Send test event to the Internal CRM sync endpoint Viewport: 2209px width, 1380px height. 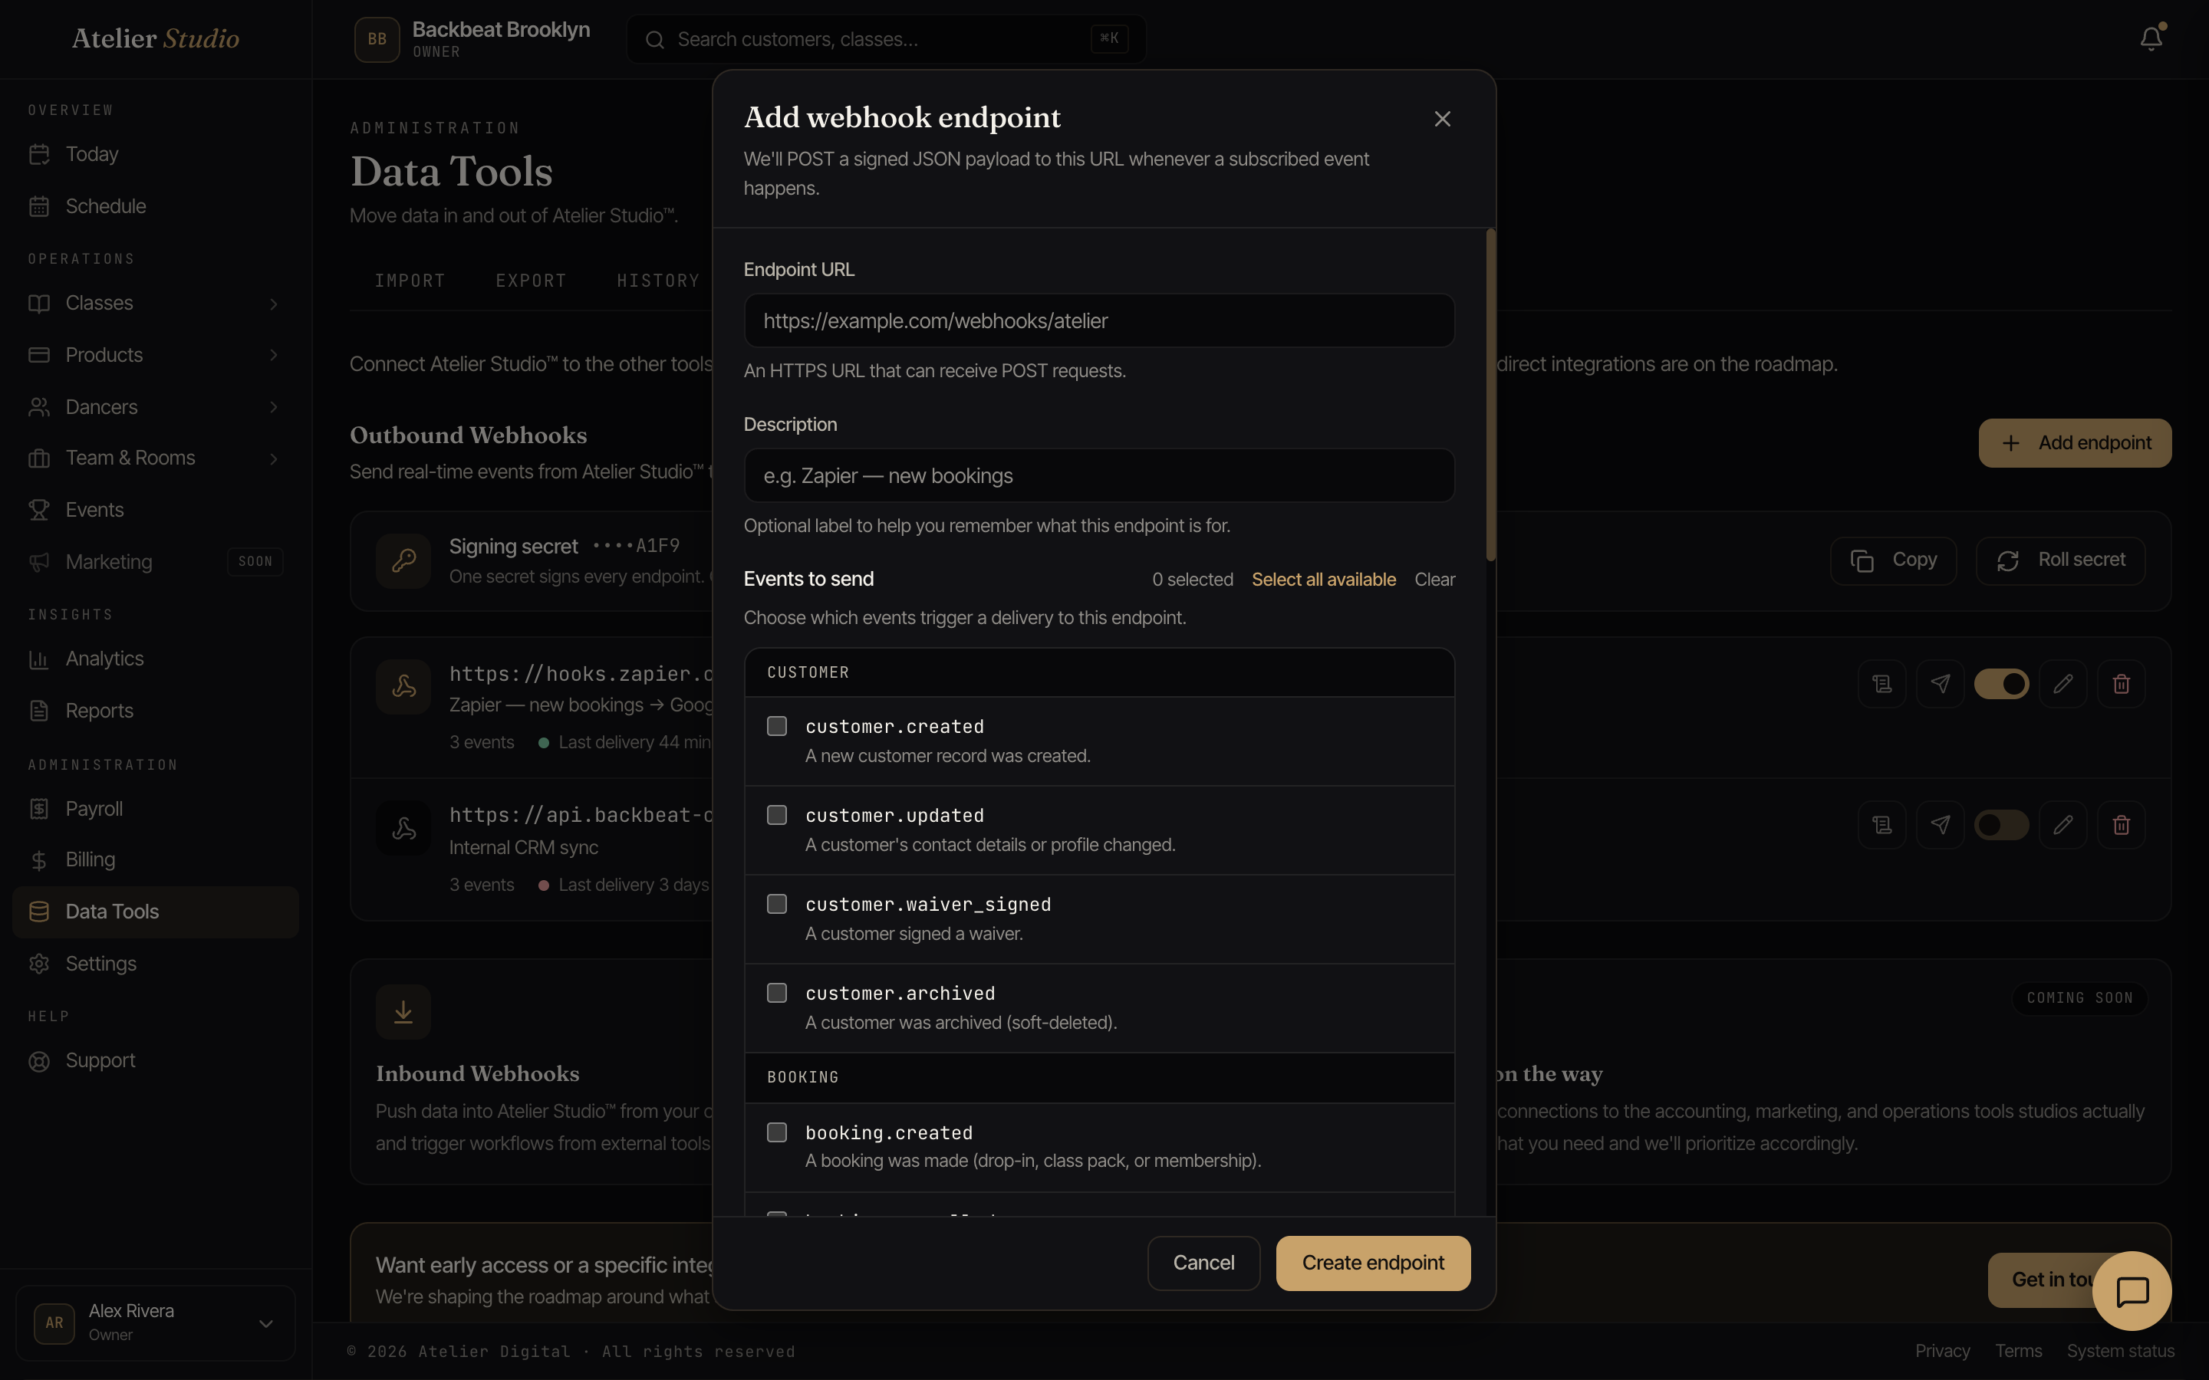(x=1941, y=825)
